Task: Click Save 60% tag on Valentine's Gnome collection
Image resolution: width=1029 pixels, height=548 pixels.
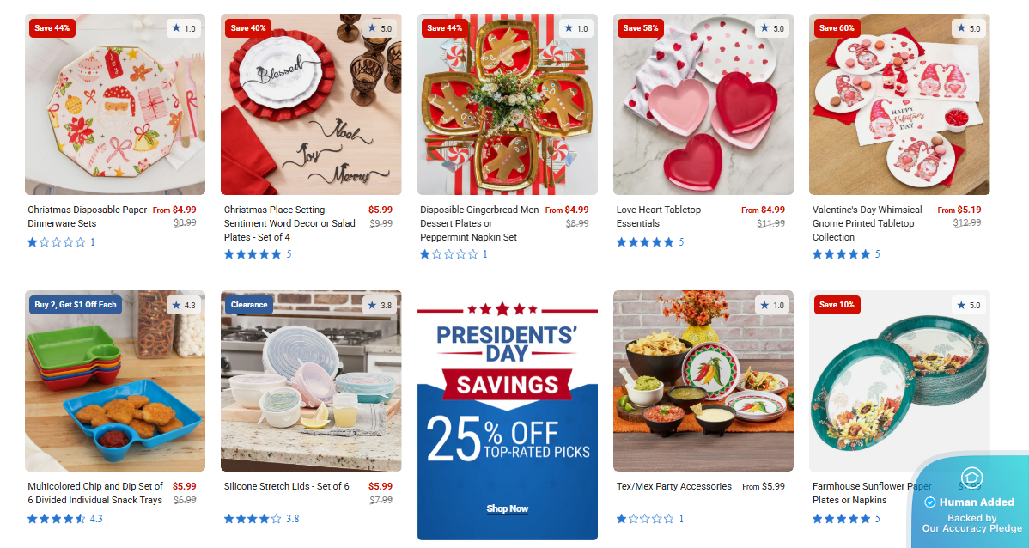Action: coord(837,28)
